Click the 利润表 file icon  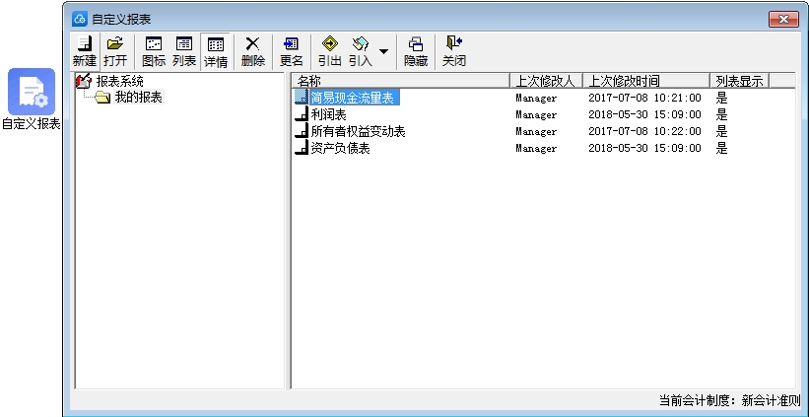tap(302, 114)
